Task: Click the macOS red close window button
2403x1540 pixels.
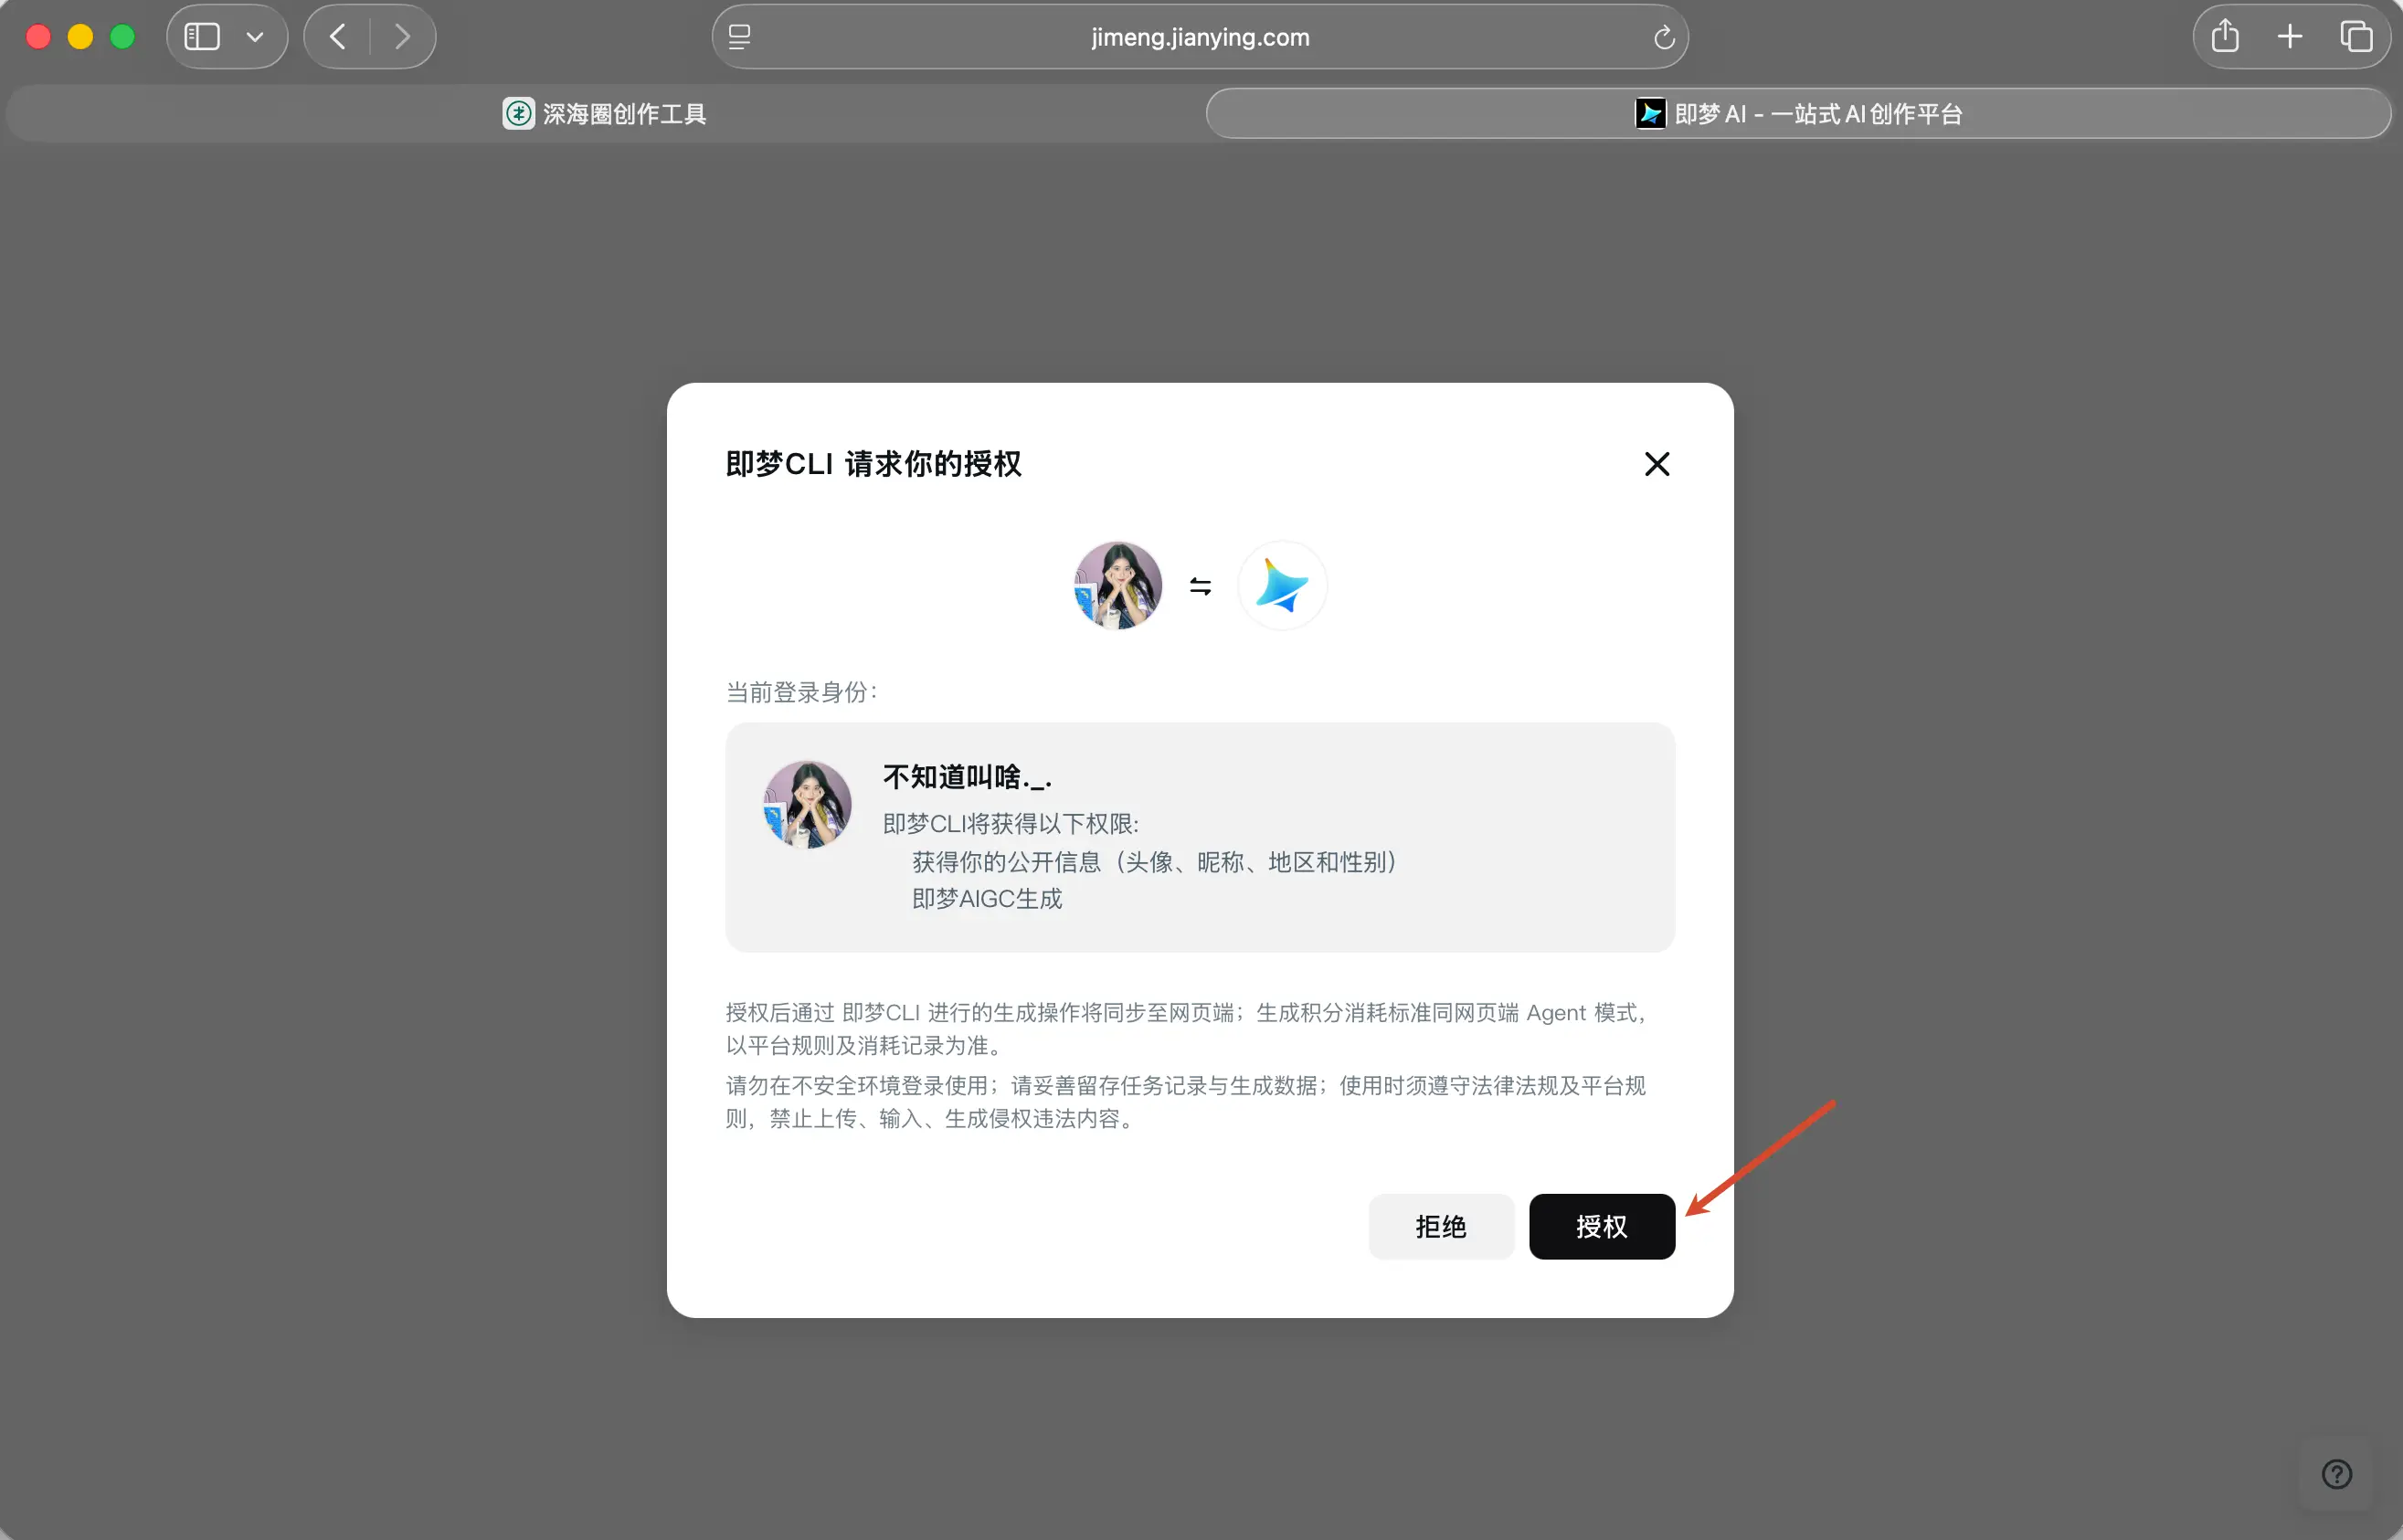Action: (x=38, y=37)
